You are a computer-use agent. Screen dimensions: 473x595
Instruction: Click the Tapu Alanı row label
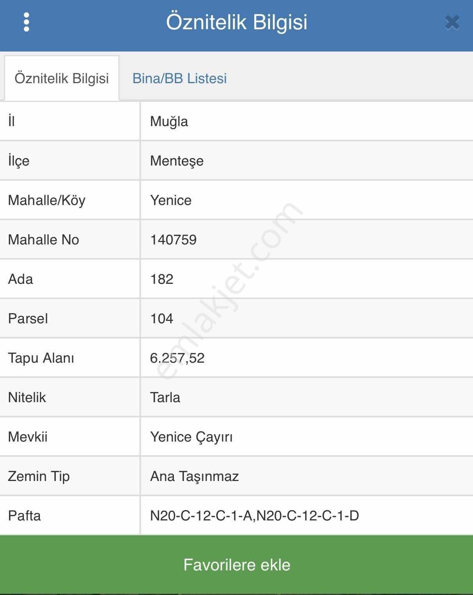[41, 358]
